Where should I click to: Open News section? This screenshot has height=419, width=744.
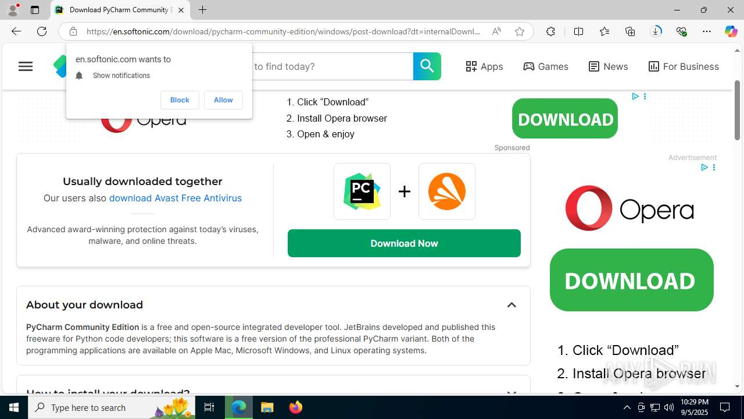608,66
